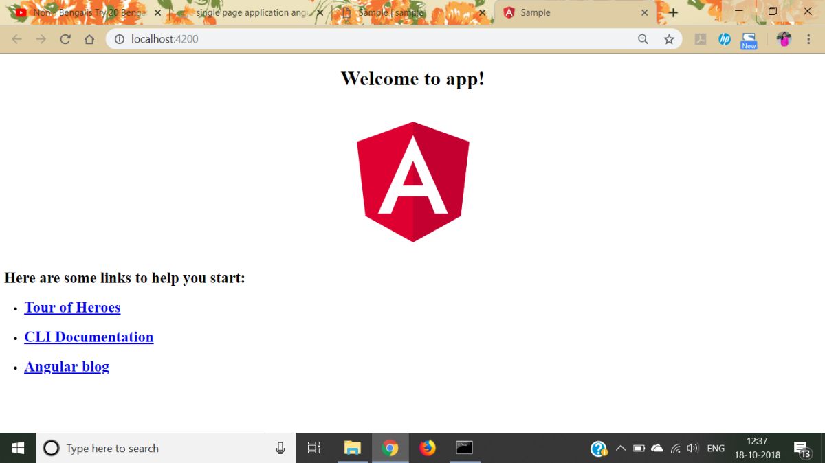The width and height of the screenshot is (825, 463).
Task: Open the Action Center notifications icon
Action: (x=802, y=449)
